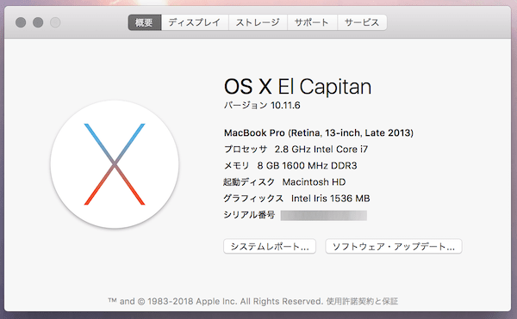Select the OS X El Capitan title

coord(297,87)
